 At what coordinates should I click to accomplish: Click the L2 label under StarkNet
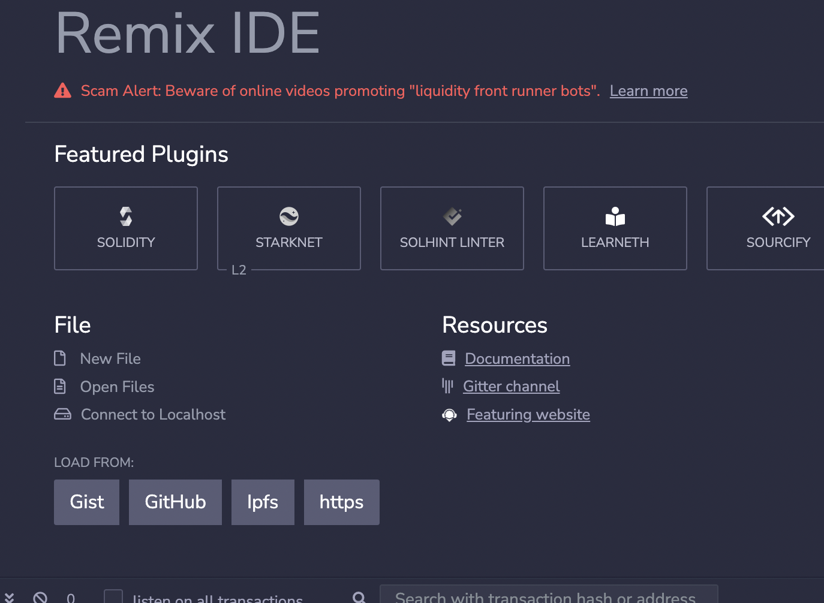pyautogui.click(x=239, y=270)
